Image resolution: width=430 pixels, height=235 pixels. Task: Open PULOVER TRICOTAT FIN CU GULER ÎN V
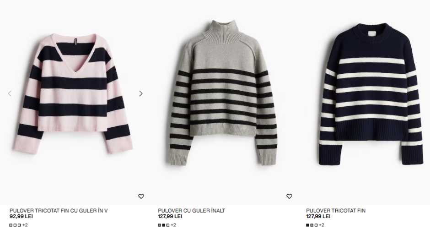(x=59, y=211)
